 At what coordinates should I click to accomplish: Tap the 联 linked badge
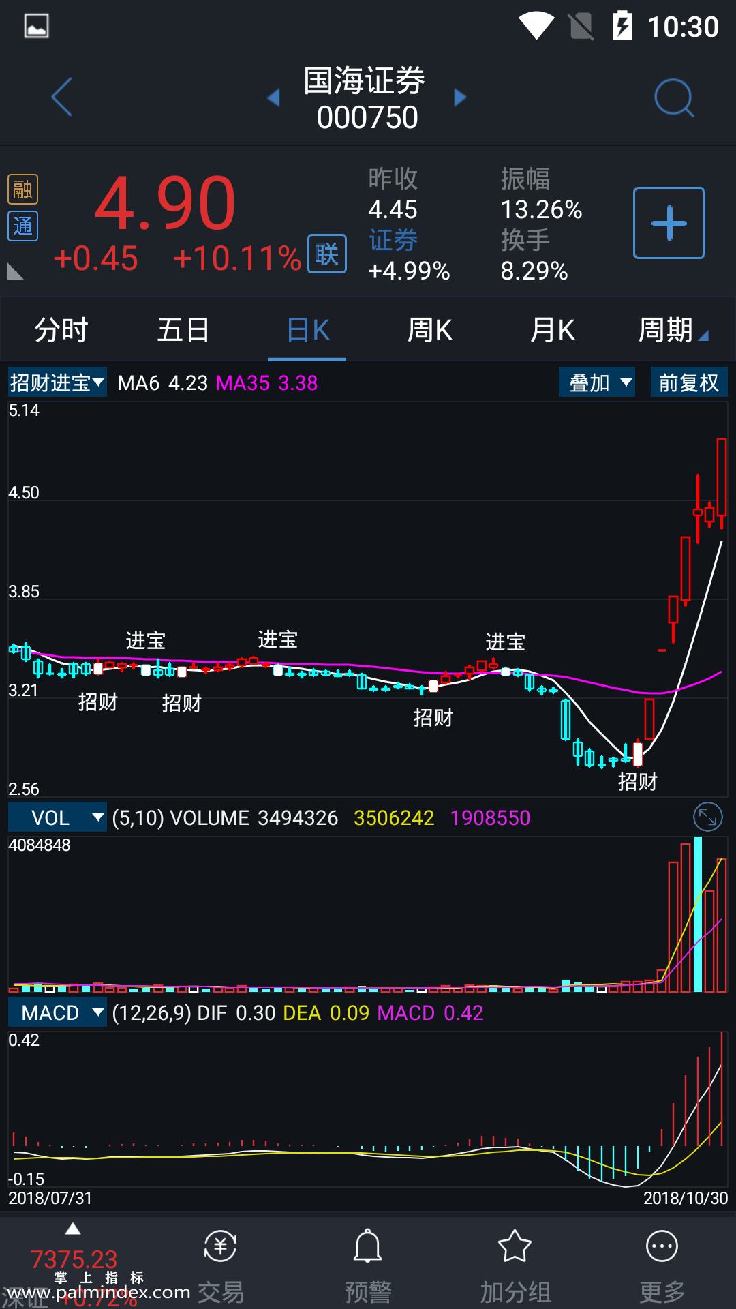(x=327, y=254)
